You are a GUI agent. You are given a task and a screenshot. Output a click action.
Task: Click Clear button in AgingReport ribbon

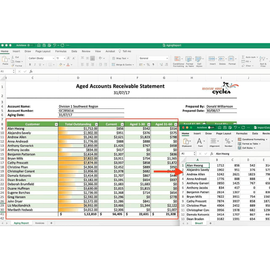pos(247,66)
